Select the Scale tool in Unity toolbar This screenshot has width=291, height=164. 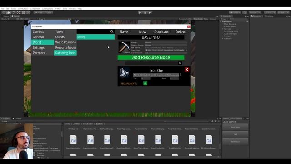(x=18, y=12)
